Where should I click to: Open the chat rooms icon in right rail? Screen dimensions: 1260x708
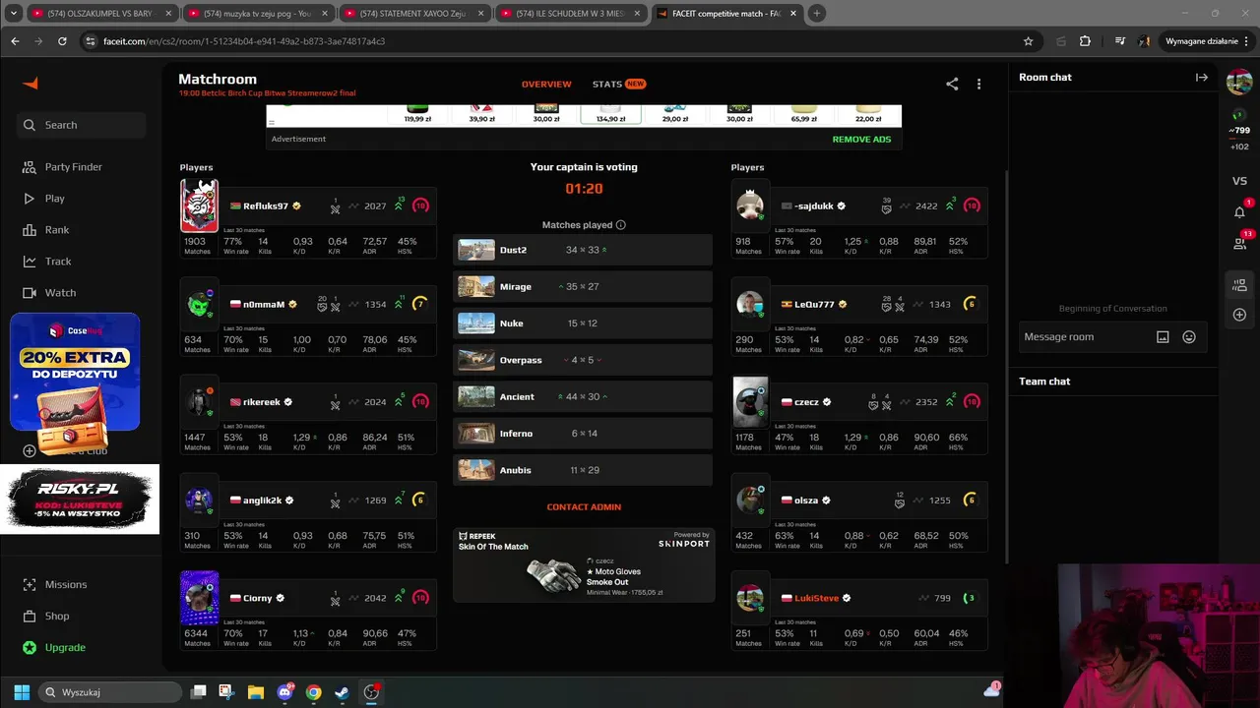click(x=1239, y=285)
